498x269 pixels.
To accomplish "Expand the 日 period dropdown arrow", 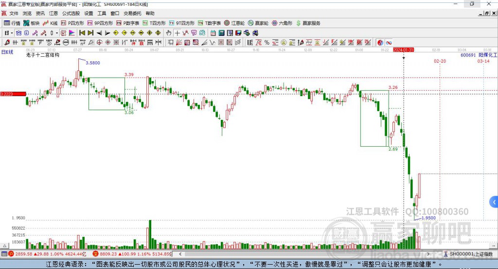I will 12,33.
